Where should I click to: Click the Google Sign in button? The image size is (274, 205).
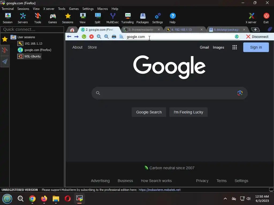pyautogui.click(x=256, y=47)
